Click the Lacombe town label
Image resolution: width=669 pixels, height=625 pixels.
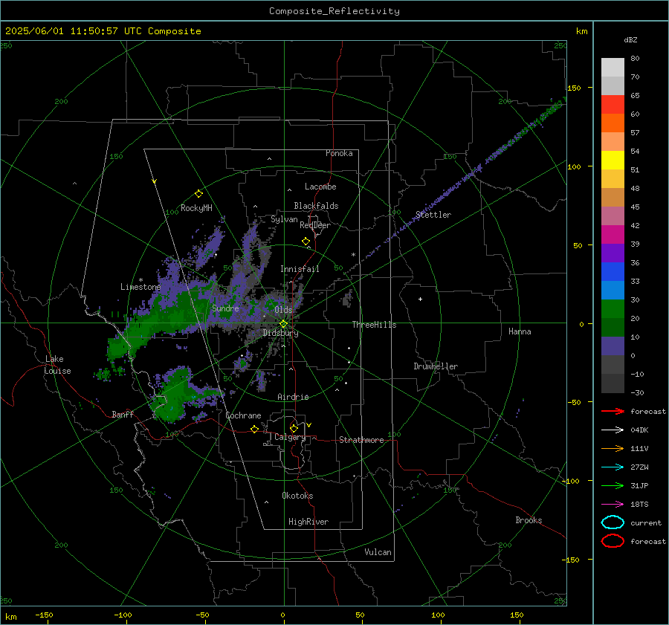coord(320,187)
